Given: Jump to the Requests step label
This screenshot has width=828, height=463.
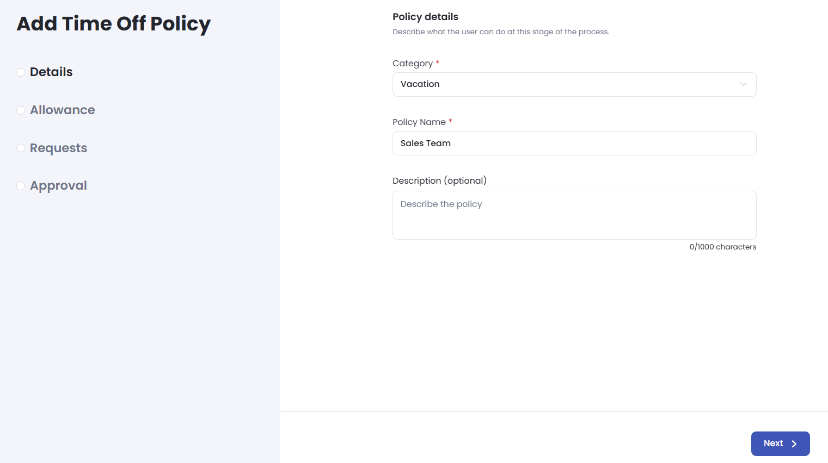Looking at the screenshot, I should 59,148.
